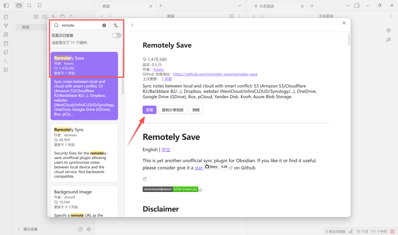The height and width of the screenshot is (235, 398).
Task: Close the 欢迎 tab
Action: [151, 6]
